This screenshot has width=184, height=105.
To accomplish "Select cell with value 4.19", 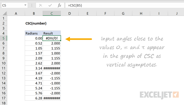I will click(34, 78).
